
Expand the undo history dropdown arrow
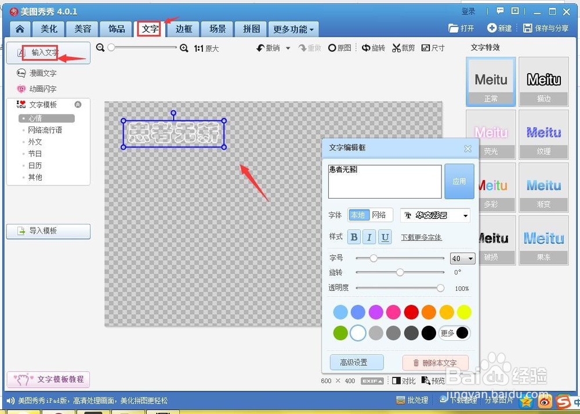click(288, 48)
